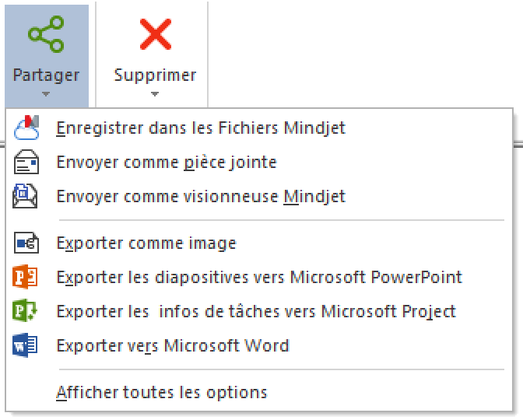Select Enregistrer dans les Fichiers Mindjet
The height and width of the screenshot is (420, 523).
click(201, 128)
